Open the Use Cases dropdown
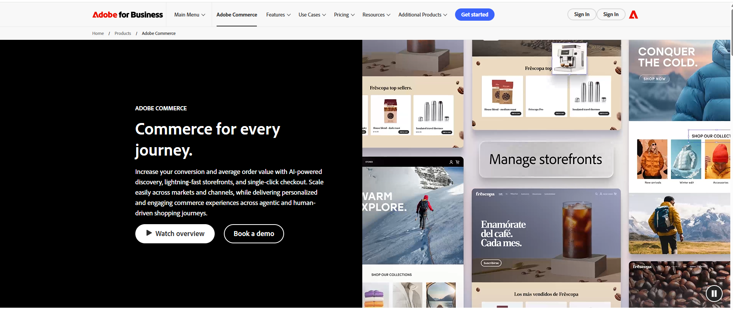Image resolution: width=733 pixels, height=310 pixels. point(312,15)
